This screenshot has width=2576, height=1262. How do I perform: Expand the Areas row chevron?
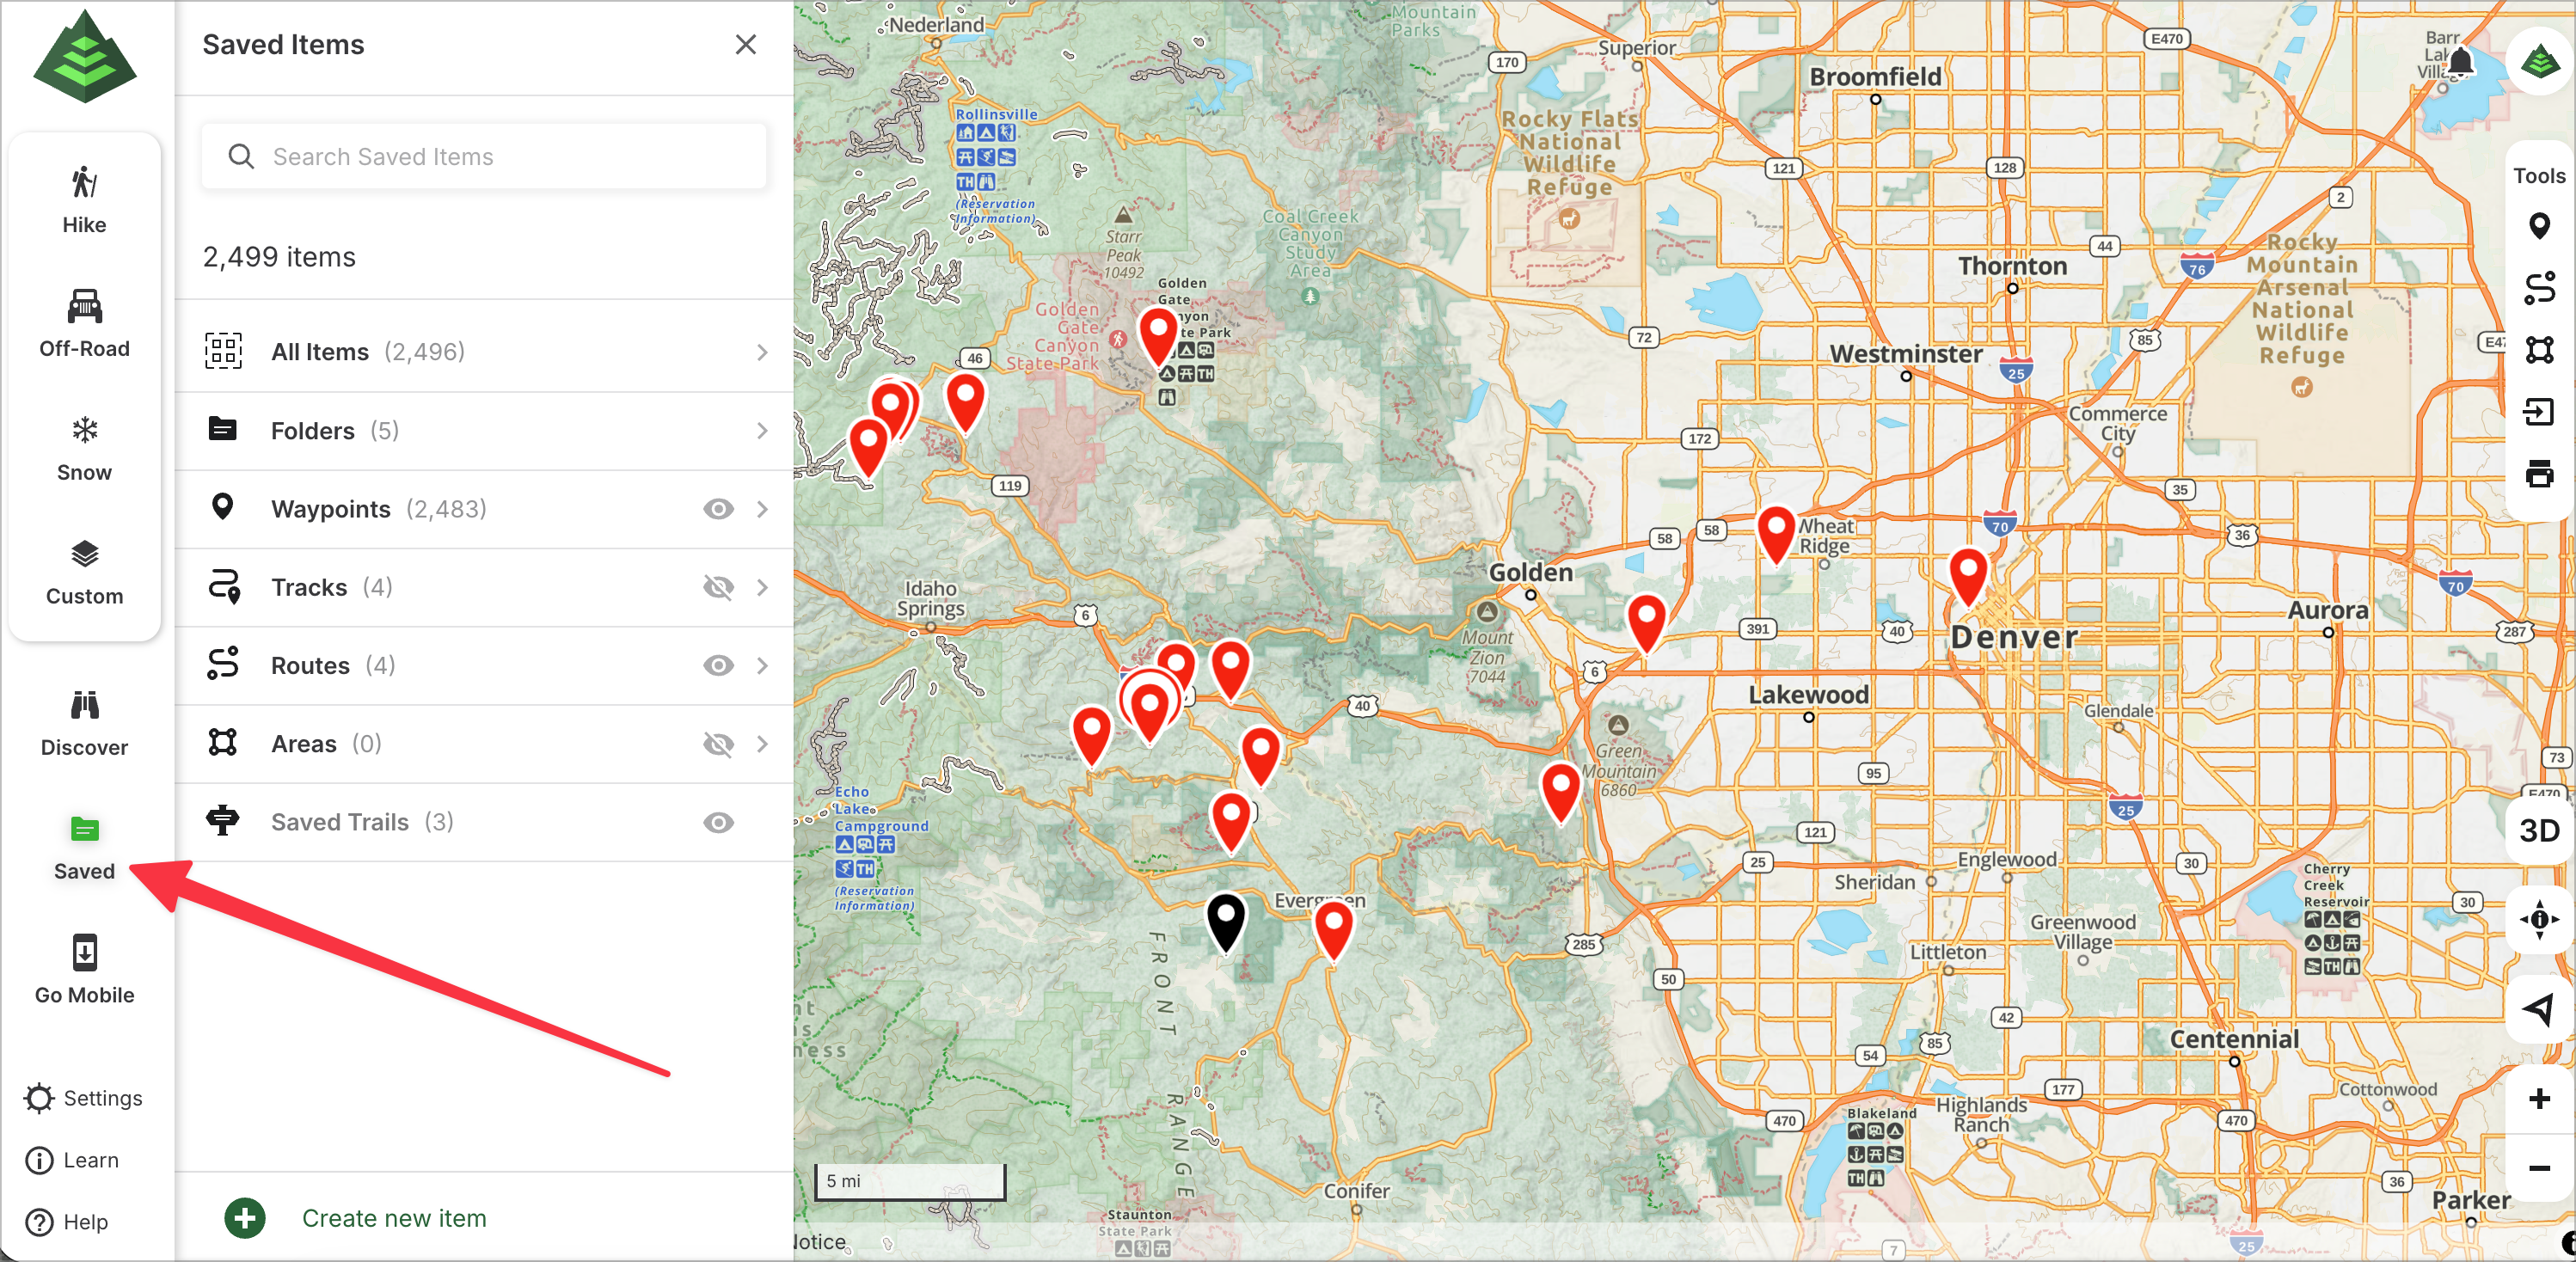762,744
